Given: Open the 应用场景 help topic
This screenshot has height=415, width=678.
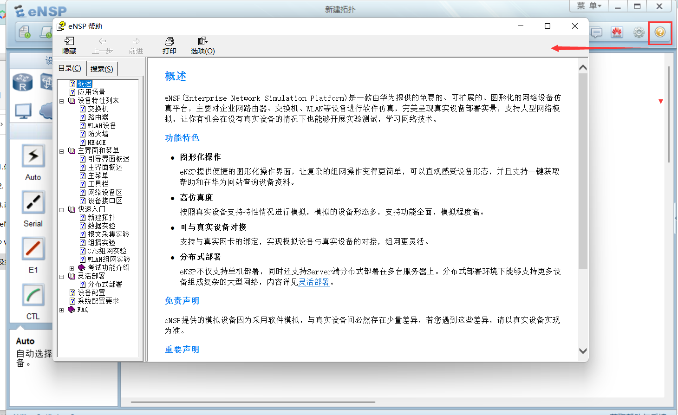Looking at the screenshot, I should point(91,92).
